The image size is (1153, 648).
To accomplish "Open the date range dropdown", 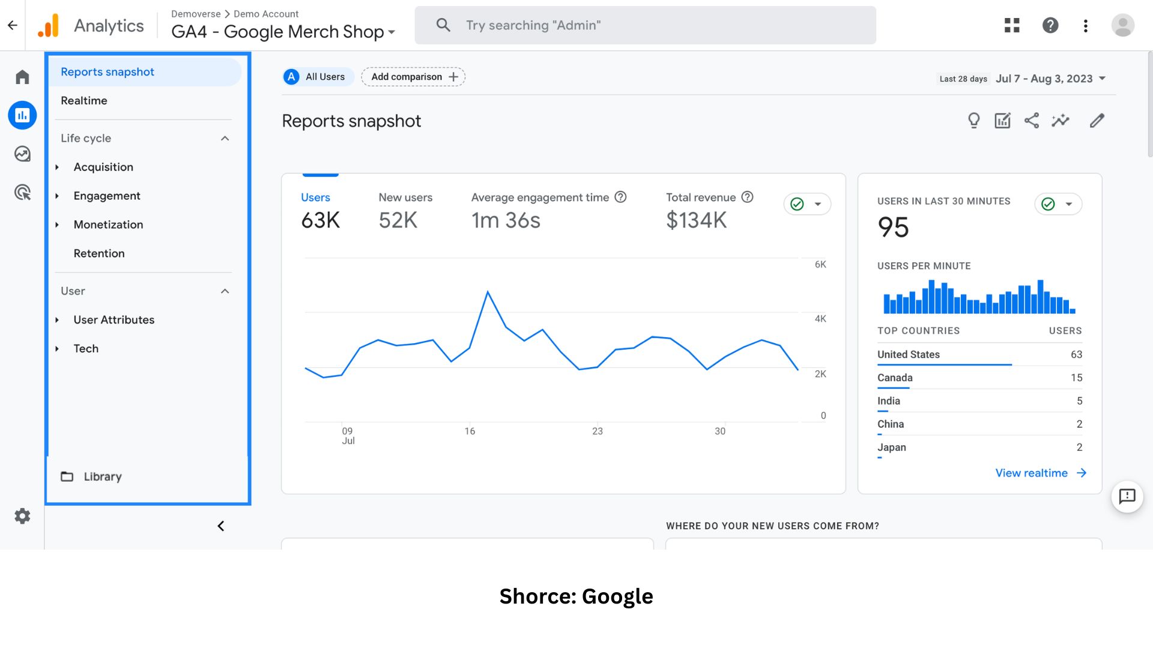I will [1050, 79].
